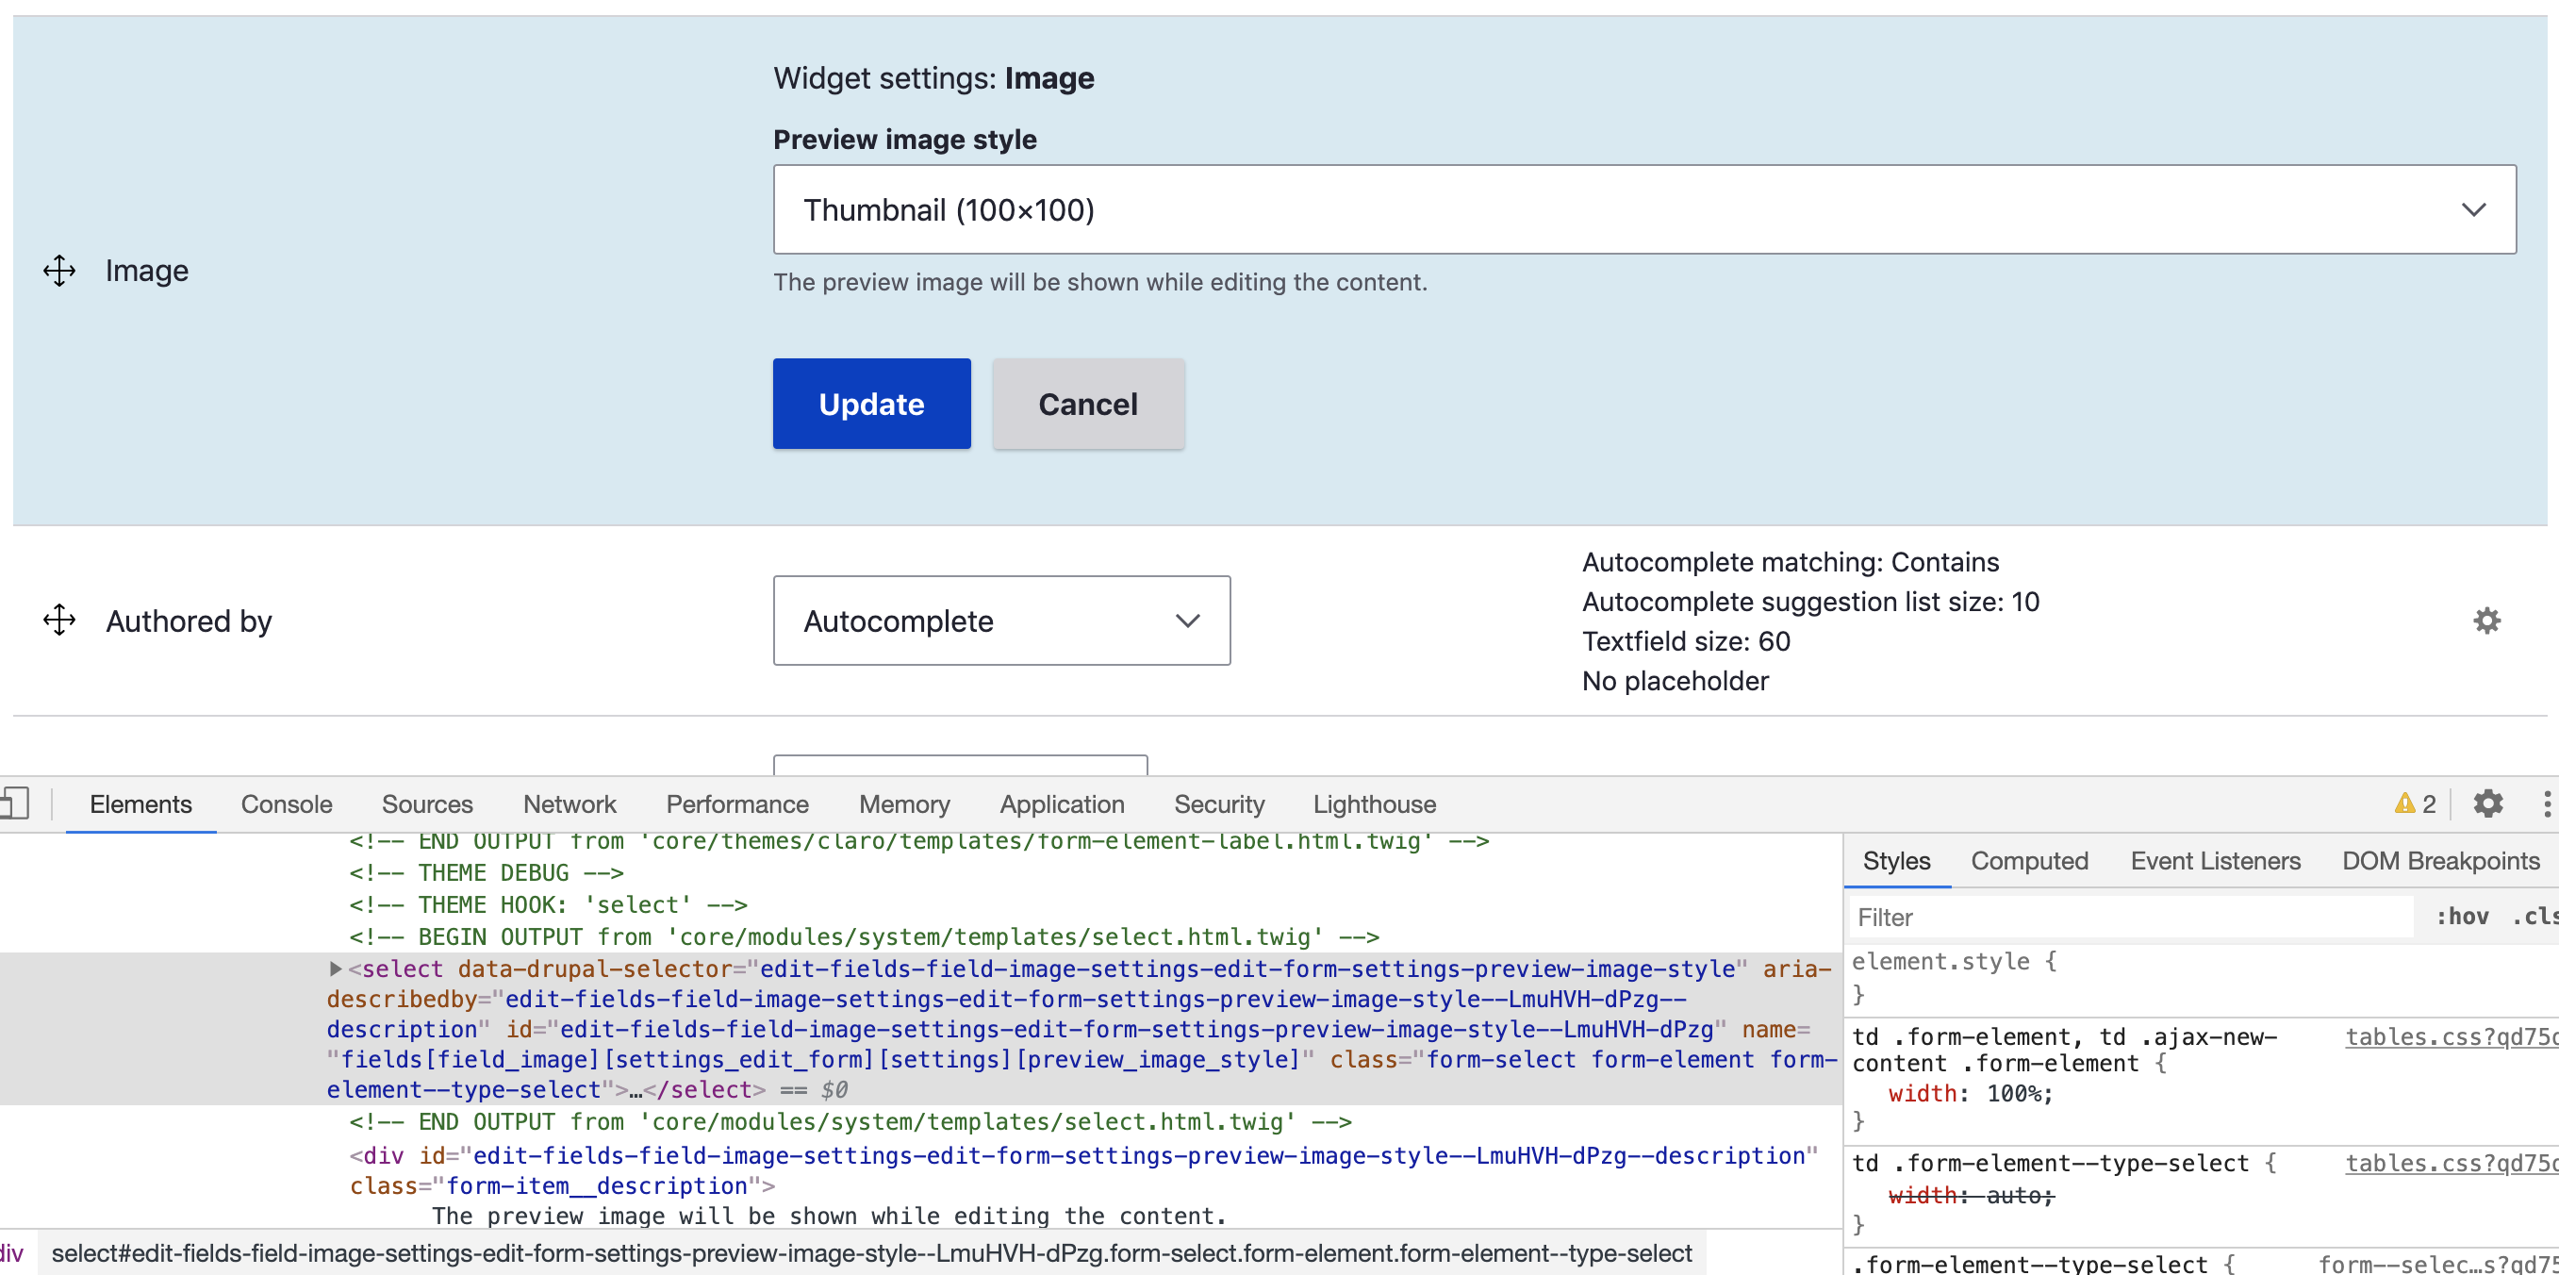The height and width of the screenshot is (1275, 2559).
Task: Toggle the DevTools device toolbar icon
Action: point(14,803)
